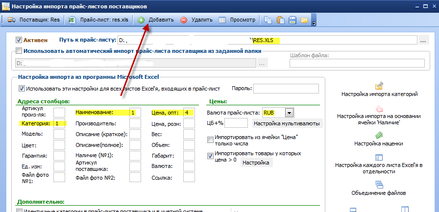439x212 pixels.
Task: Click the Производитель column field
Action: point(135,123)
